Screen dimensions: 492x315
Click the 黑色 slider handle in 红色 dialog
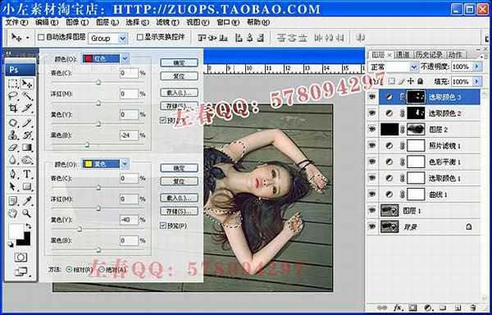click(87, 144)
